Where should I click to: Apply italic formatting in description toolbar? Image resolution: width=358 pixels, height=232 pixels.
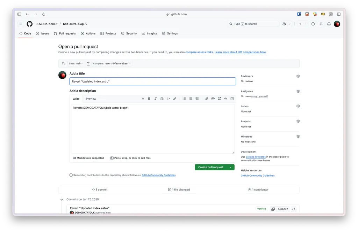(x=156, y=99)
